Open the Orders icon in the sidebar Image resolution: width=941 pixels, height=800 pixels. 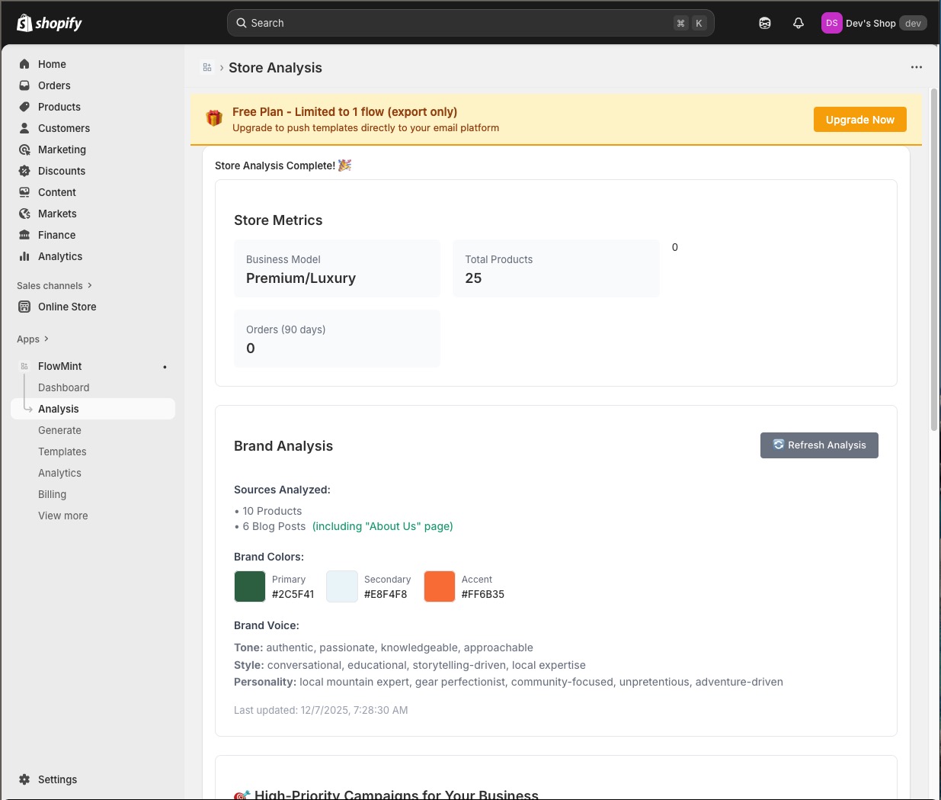(24, 85)
